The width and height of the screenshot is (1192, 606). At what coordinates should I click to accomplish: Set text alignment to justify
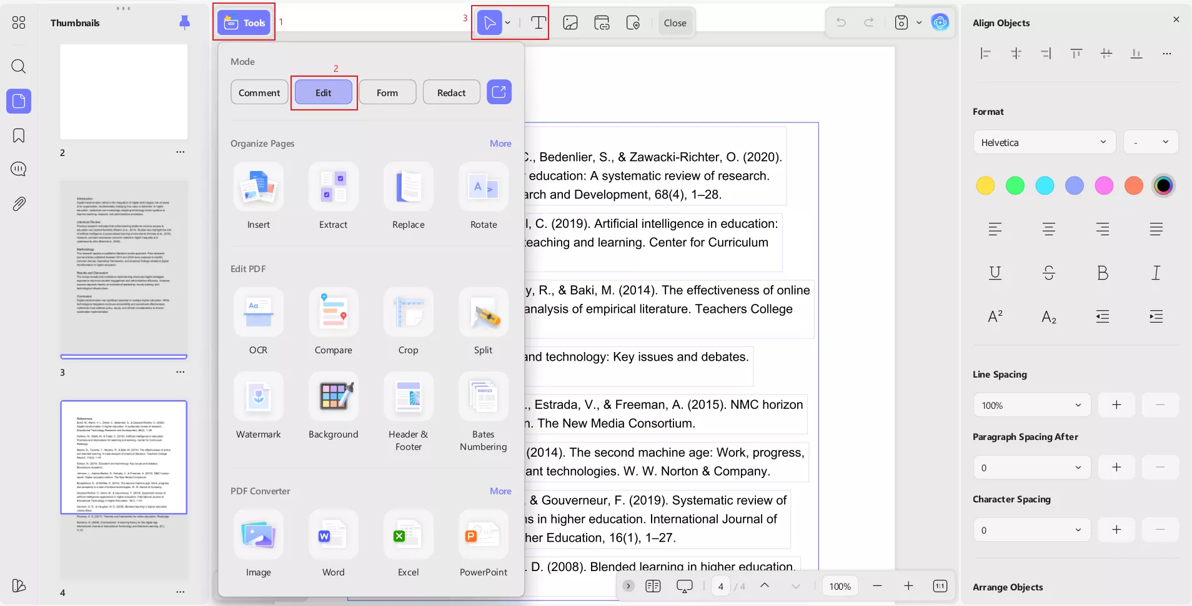[x=1156, y=229]
